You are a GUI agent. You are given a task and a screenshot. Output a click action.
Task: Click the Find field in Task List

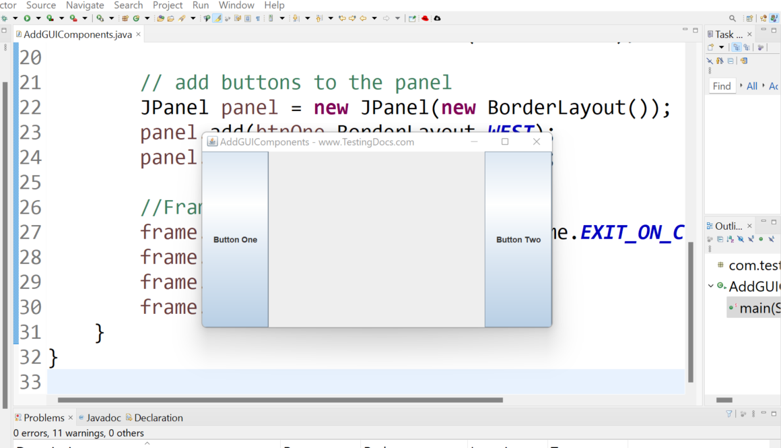point(722,86)
